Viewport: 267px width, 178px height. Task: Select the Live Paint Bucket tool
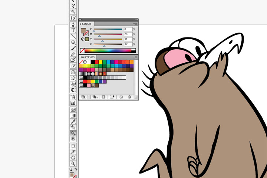click(73, 133)
